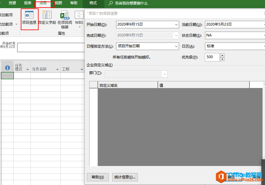Select the first empty task row cell
The width and height of the screenshot is (265, 185).
pyautogui.click(x=8, y=76)
